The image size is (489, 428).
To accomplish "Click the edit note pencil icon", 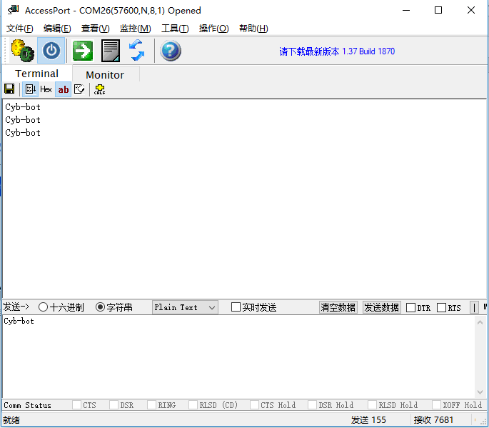I will coord(79,89).
